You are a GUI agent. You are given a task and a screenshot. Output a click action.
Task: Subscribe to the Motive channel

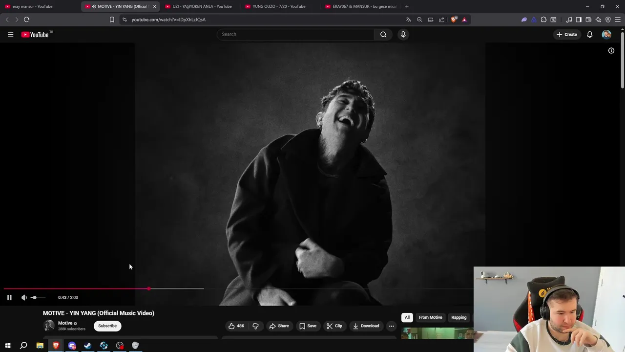point(107,326)
